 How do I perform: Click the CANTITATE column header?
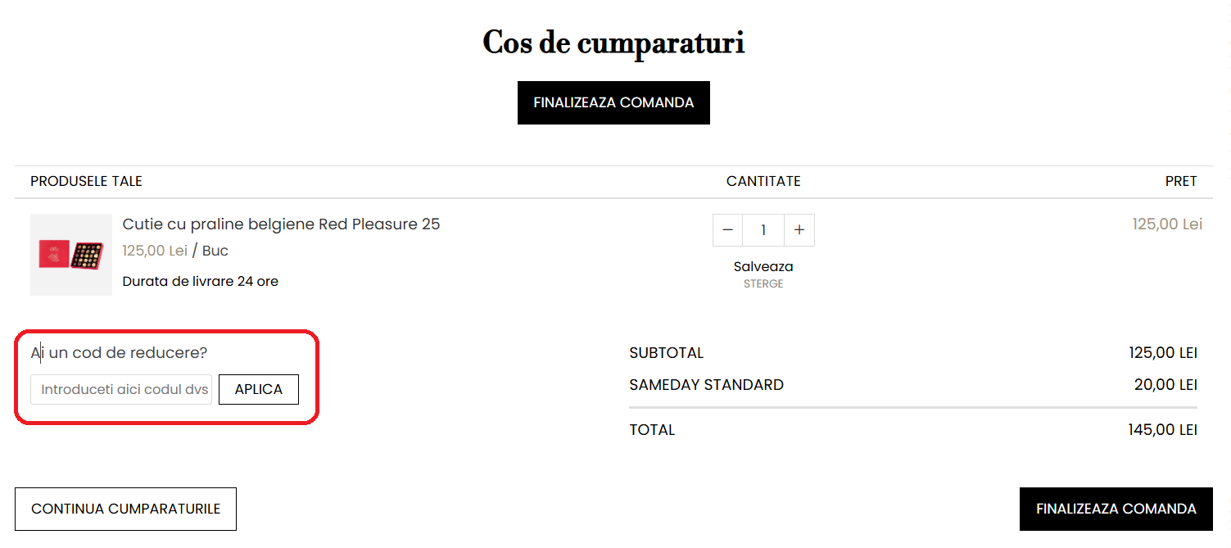click(x=763, y=181)
